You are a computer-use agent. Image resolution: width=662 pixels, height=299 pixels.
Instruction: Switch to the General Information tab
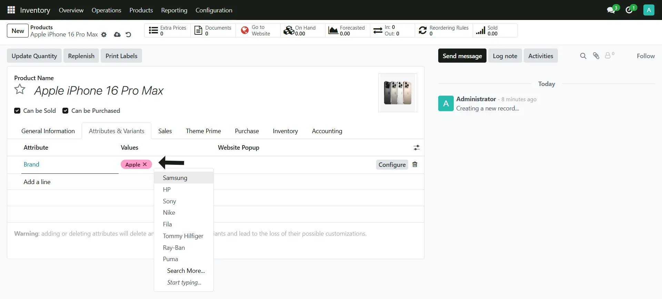tap(48, 131)
